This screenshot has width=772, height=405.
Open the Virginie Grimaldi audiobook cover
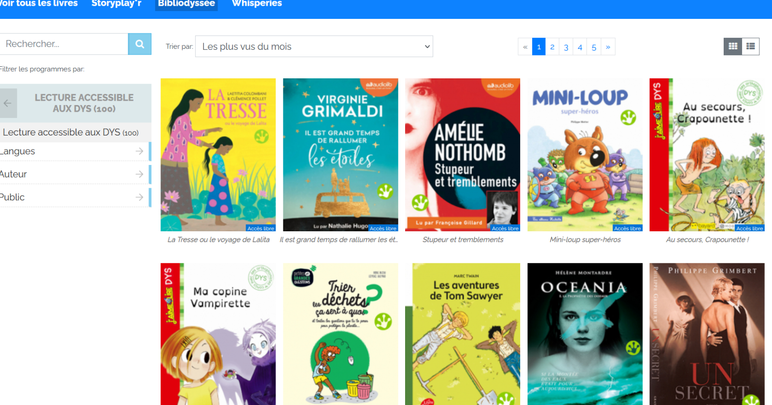tap(340, 155)
